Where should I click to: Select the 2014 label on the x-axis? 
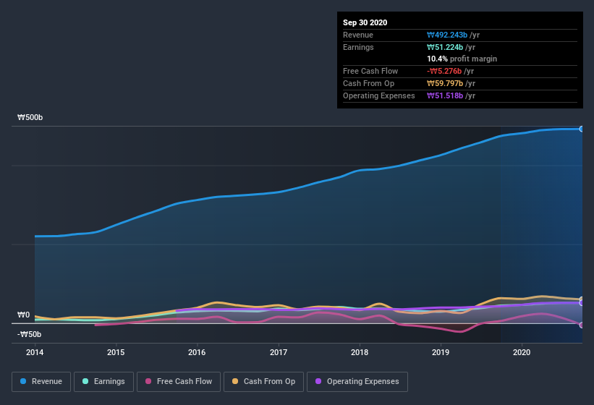(x=35, y=352)
